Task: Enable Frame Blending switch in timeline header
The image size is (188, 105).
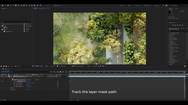Action: point(60,72)
